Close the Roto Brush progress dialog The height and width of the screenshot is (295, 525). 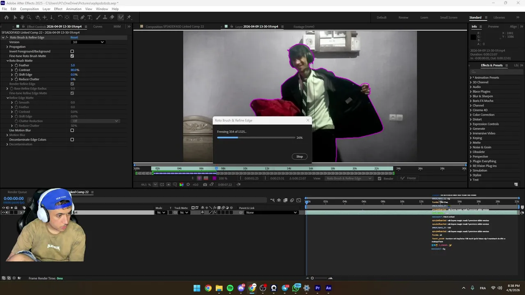tap(308, 120)
